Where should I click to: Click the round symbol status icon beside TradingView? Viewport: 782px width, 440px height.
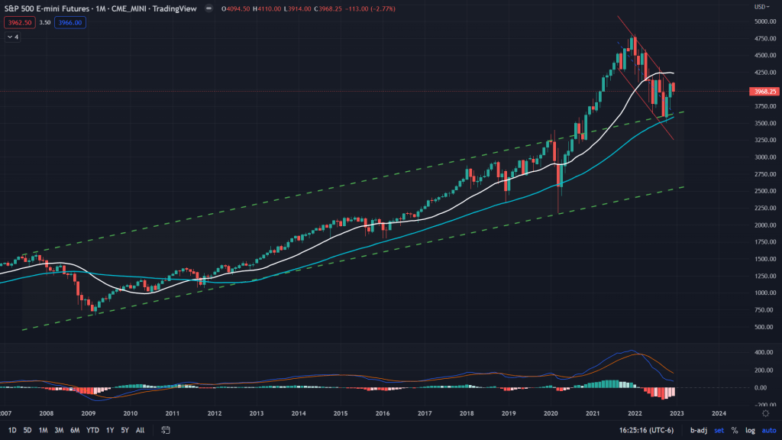point(208,9)
